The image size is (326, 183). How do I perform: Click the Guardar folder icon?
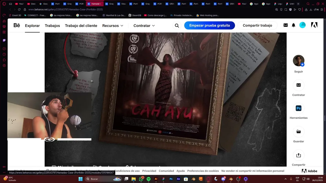click(x=298, y=132)
